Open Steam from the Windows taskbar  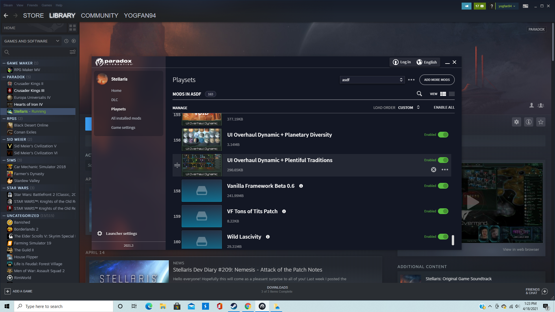(x=234, y=306)
